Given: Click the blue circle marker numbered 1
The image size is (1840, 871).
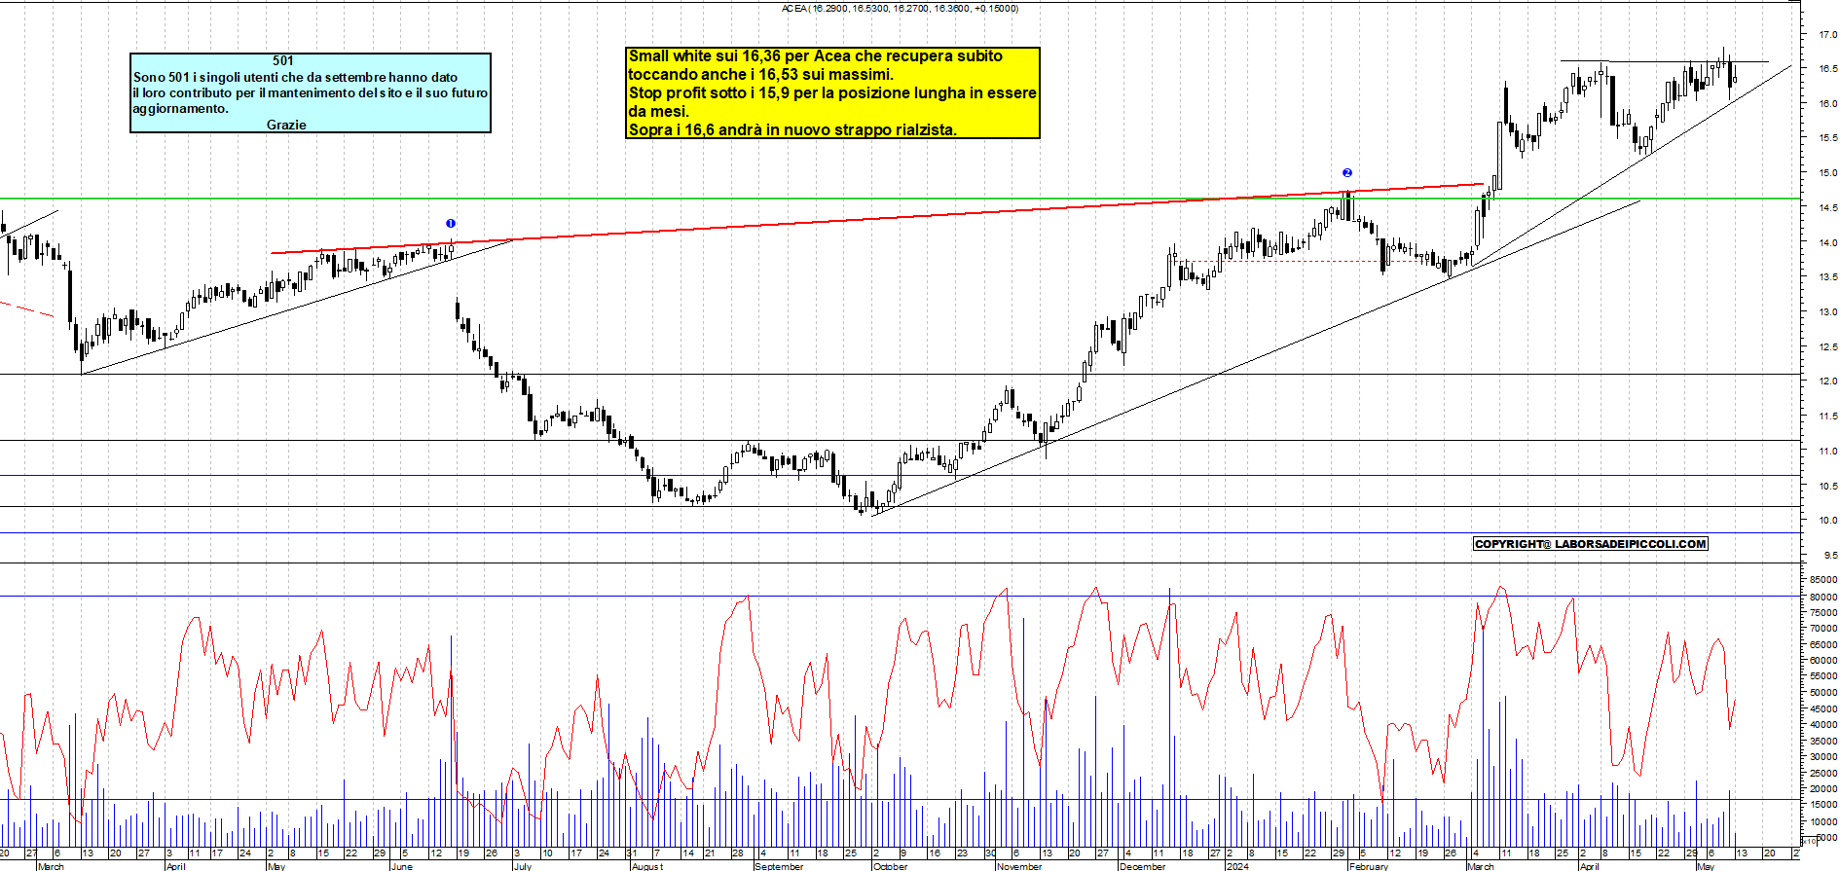Looking at the screenshot, I should coord(451,224).
